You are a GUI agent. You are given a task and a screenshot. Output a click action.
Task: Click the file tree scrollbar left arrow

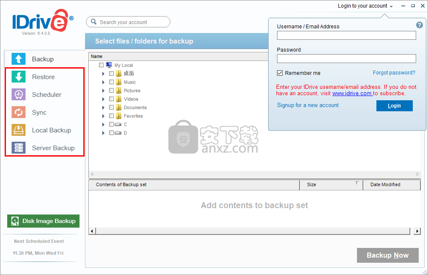(x=92, y=174)
